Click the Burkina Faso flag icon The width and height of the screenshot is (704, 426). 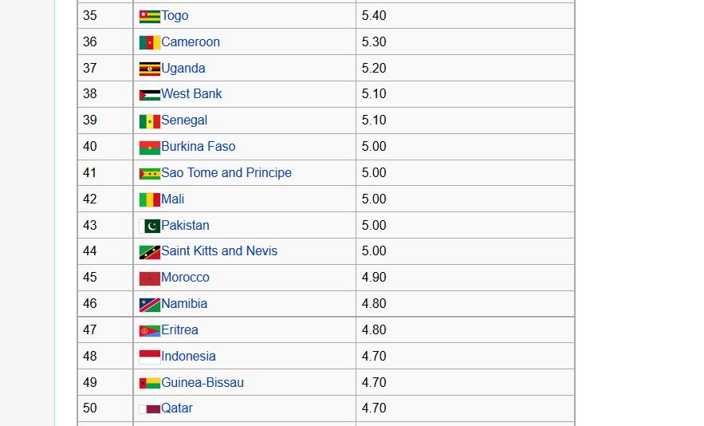point(149,147)
